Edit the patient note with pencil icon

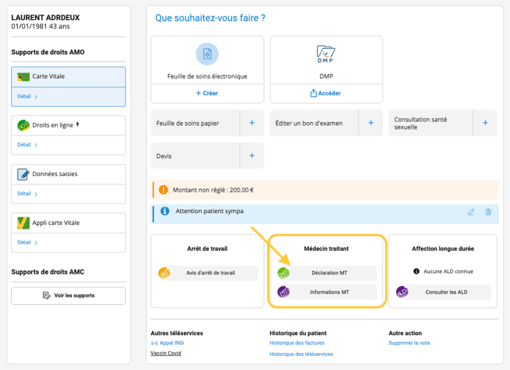(x=471, y=212)
